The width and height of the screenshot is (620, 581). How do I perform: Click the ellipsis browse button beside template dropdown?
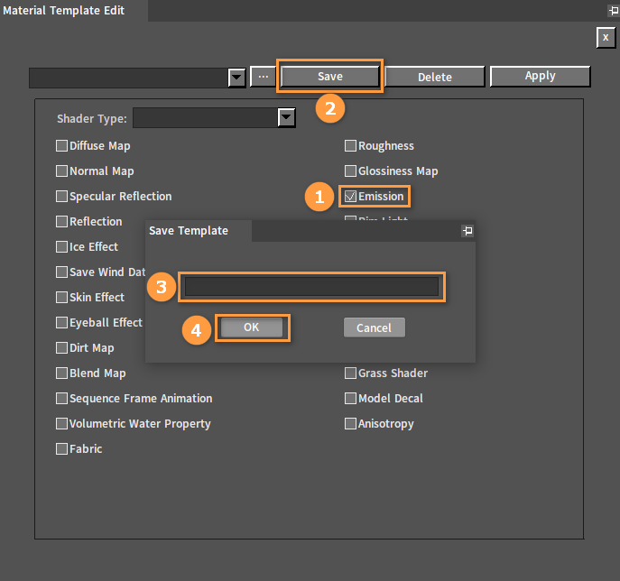click(263, 77)
